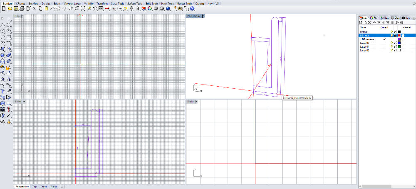Click the New Layer icon in Layers panel
The height and width of the screenshot is (189, 416).
361,22
